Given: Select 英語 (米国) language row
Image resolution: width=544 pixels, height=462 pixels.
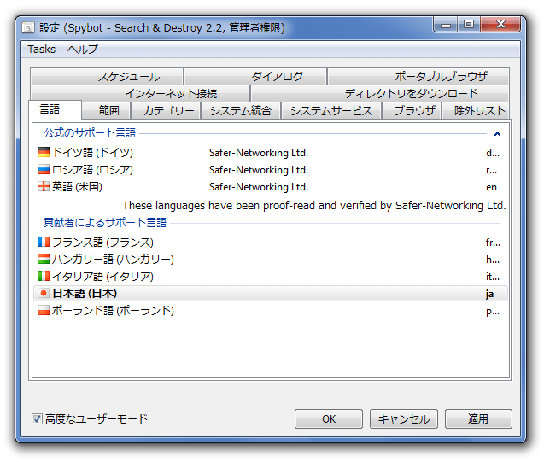Looking at the screenshot, I should click(271, 187).
